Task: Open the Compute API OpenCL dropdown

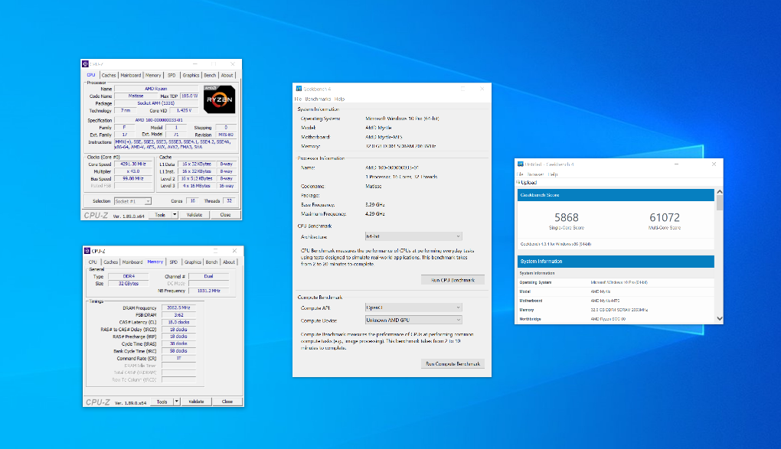Action: [x=413, y=307]
